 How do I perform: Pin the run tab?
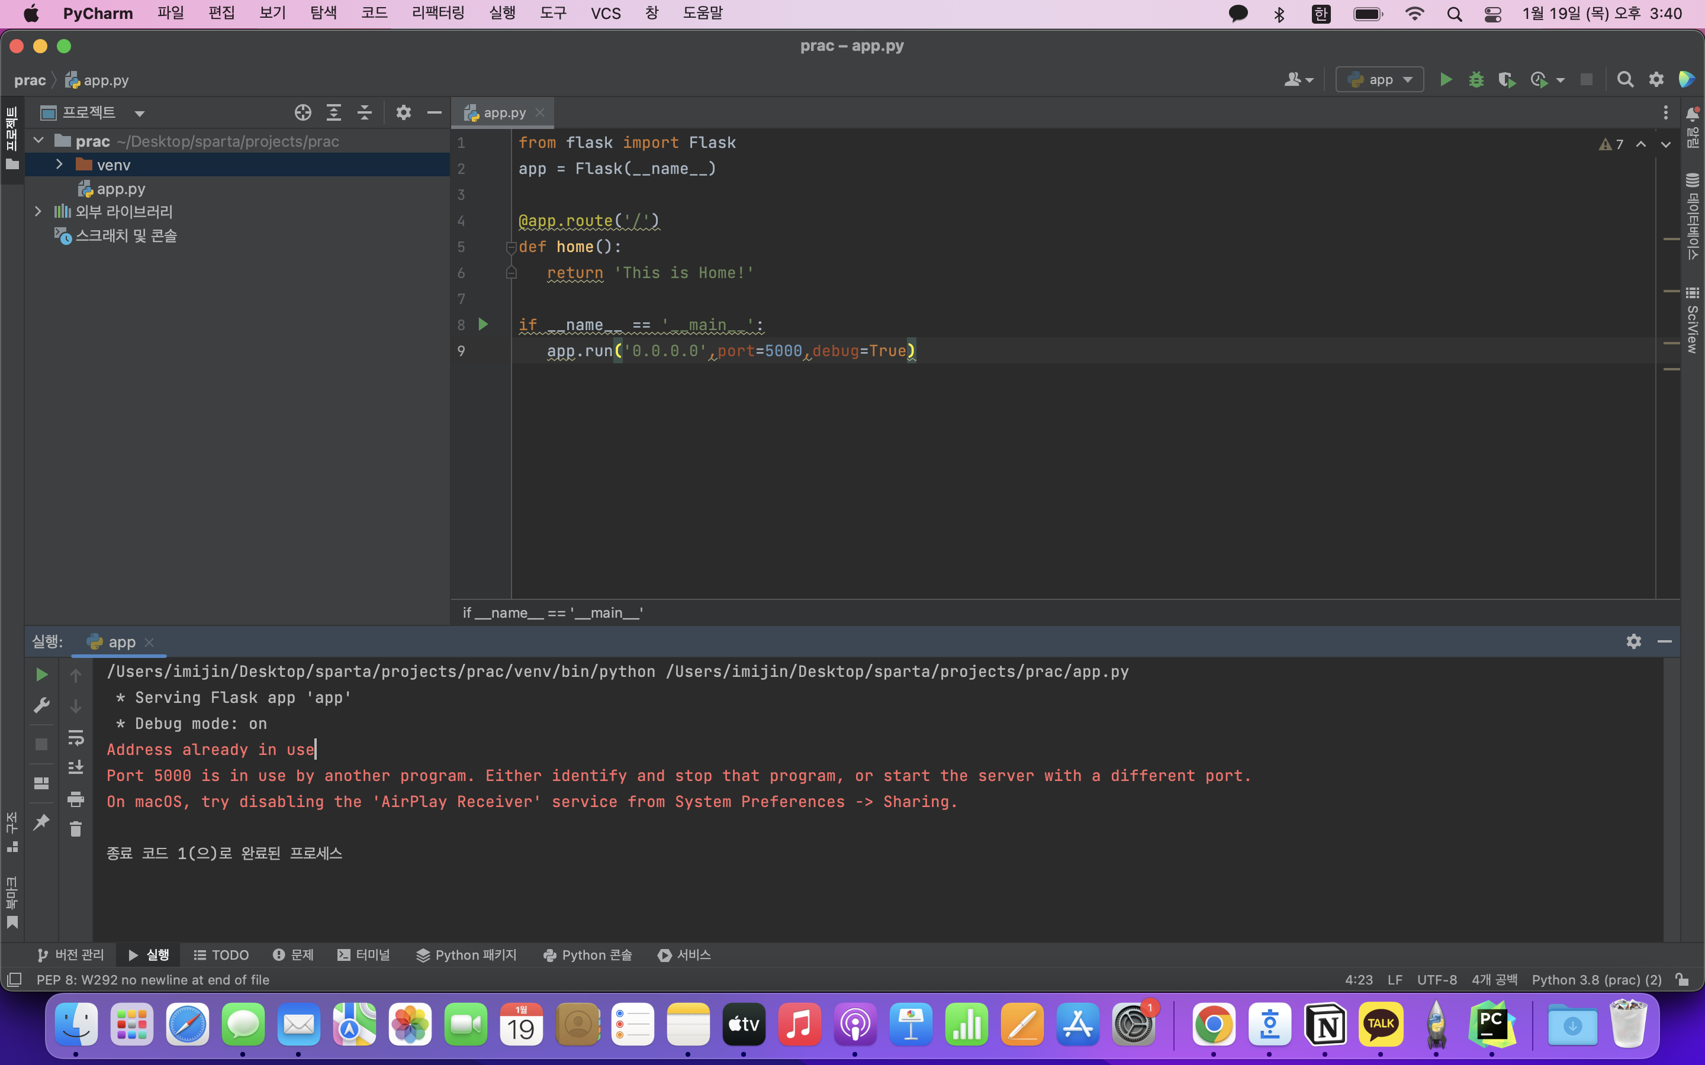[41, 822]
